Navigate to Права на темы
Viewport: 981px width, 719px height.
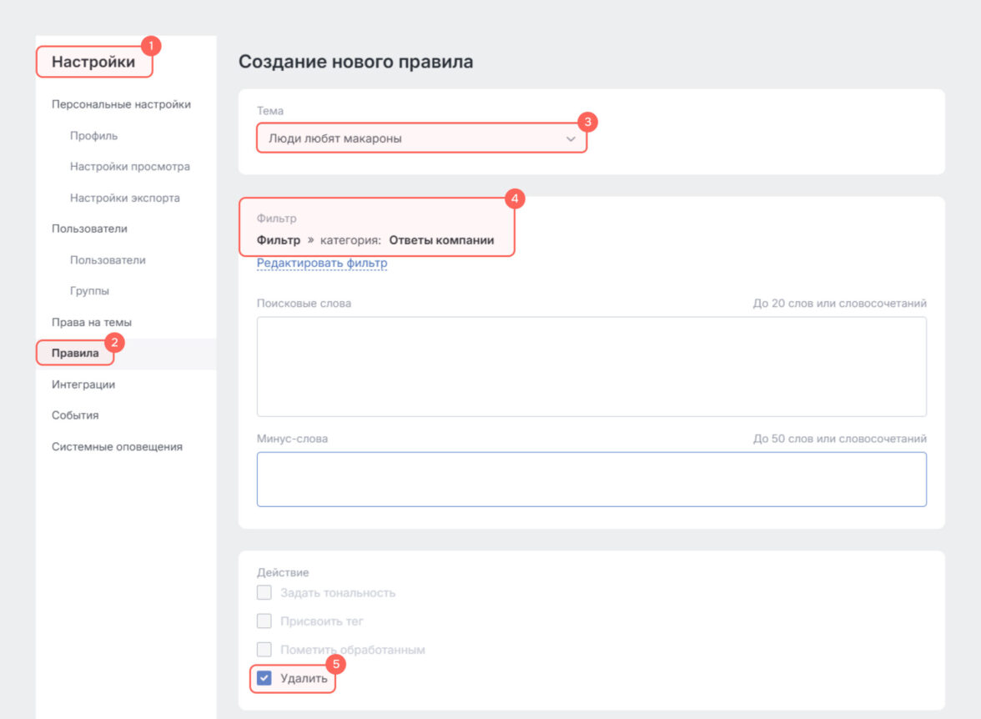coord(92,322)
